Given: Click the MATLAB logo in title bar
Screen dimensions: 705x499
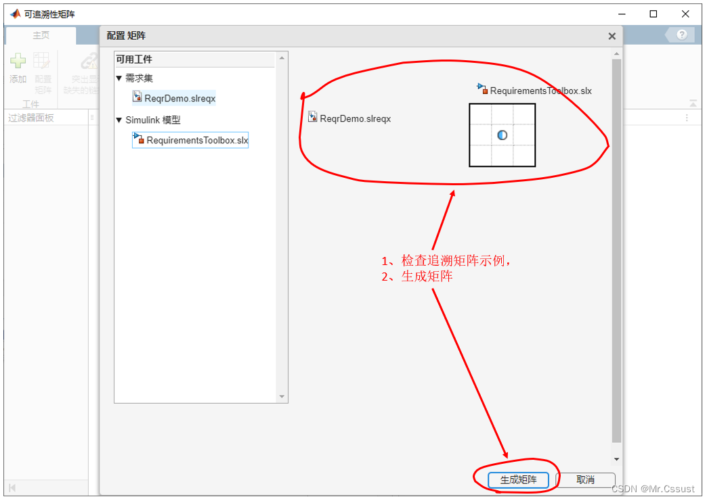Looking at the screenshot, I should (16, 14).
